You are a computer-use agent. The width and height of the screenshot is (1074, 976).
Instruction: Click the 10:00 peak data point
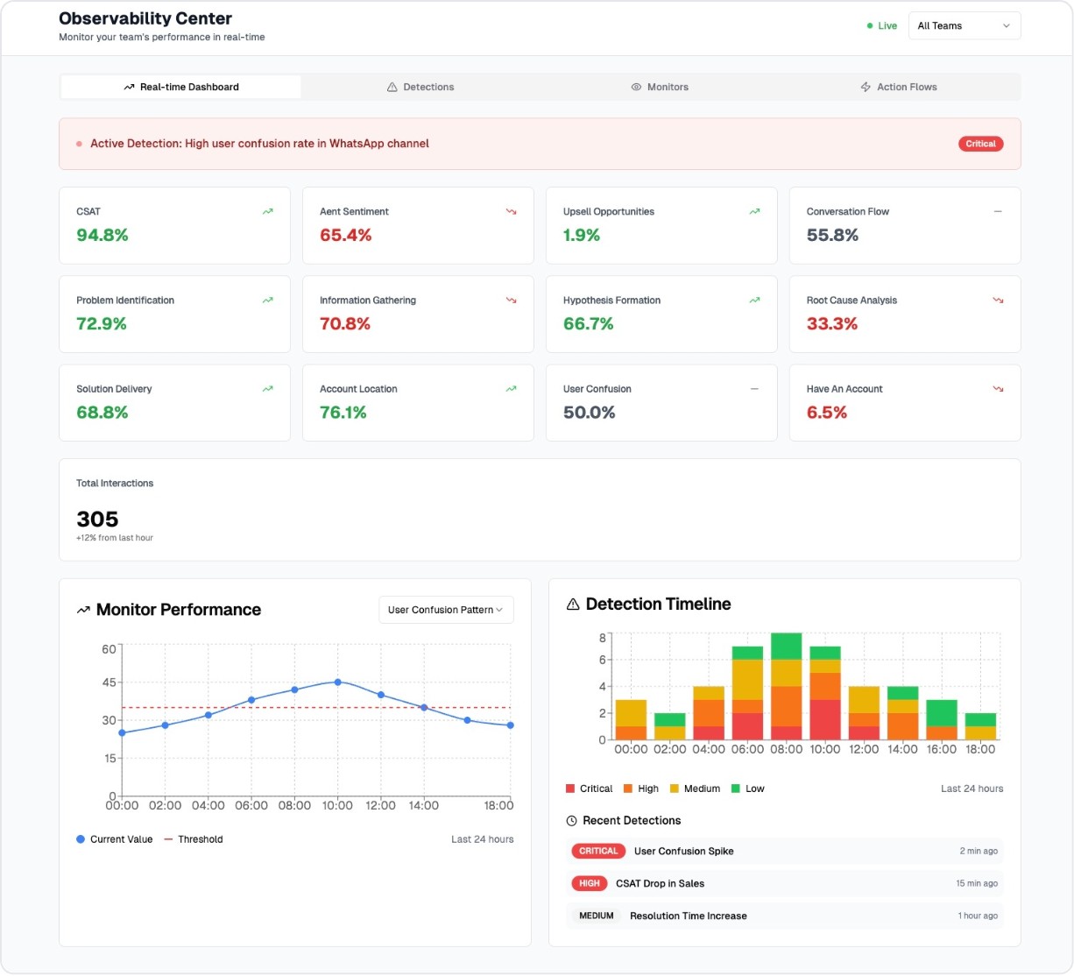tap(337, 682)
